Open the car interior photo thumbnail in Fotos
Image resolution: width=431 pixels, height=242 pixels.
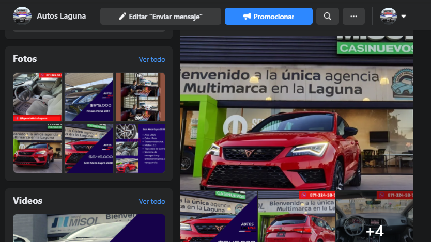click(x=38, y=97)
